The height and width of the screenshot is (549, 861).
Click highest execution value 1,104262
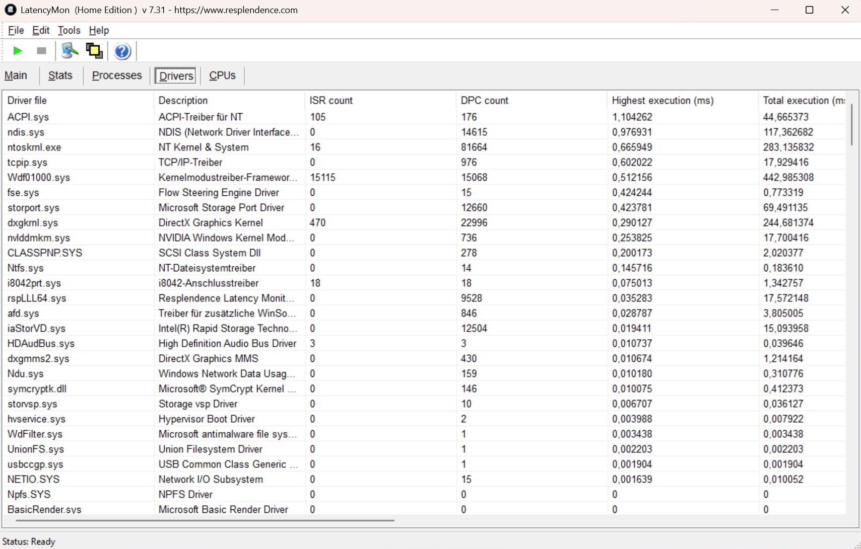tap(632, 117)
